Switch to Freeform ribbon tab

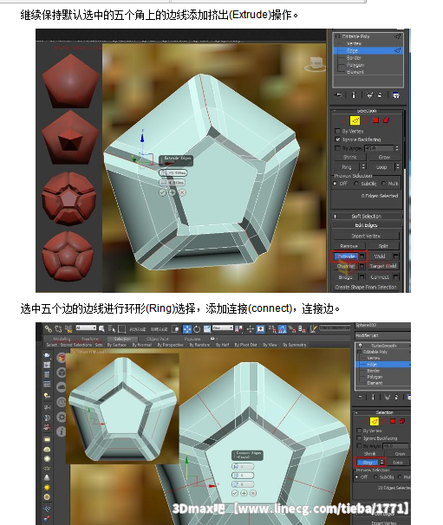(x=90, y=339)
